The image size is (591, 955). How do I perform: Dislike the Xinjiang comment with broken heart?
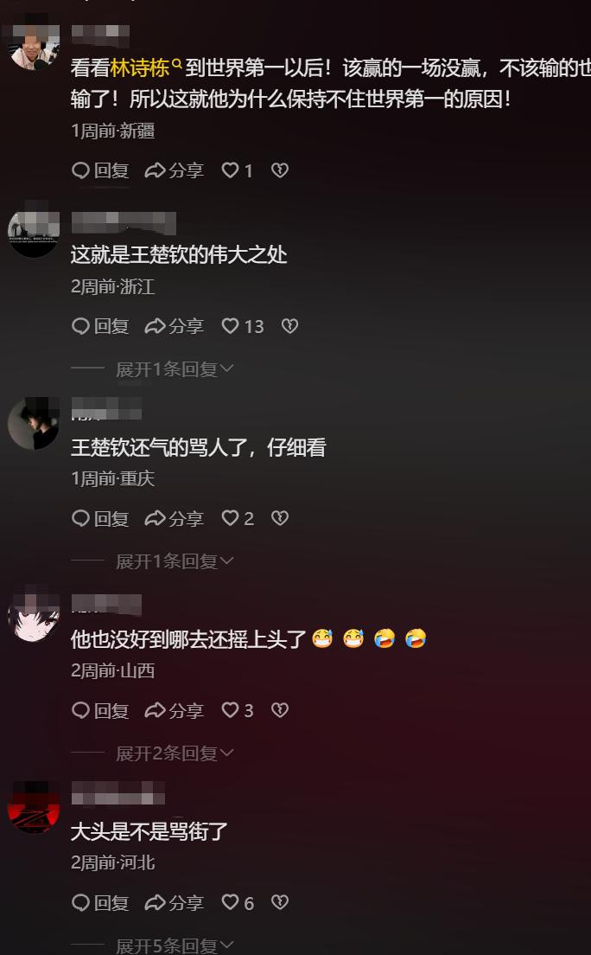click(x=280, y=170)
